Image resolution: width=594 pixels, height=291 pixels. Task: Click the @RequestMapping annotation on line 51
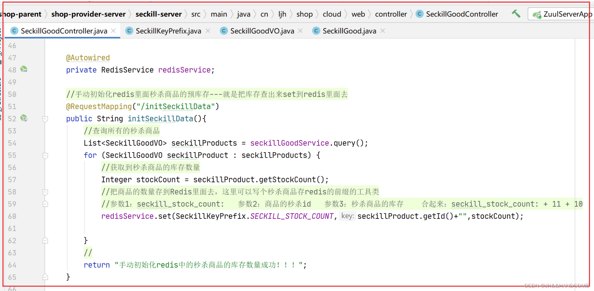click(99, 106)
